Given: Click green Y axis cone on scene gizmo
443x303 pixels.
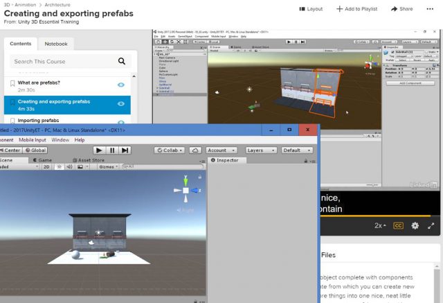Looking at the screenshot, I should click(186, 181).
